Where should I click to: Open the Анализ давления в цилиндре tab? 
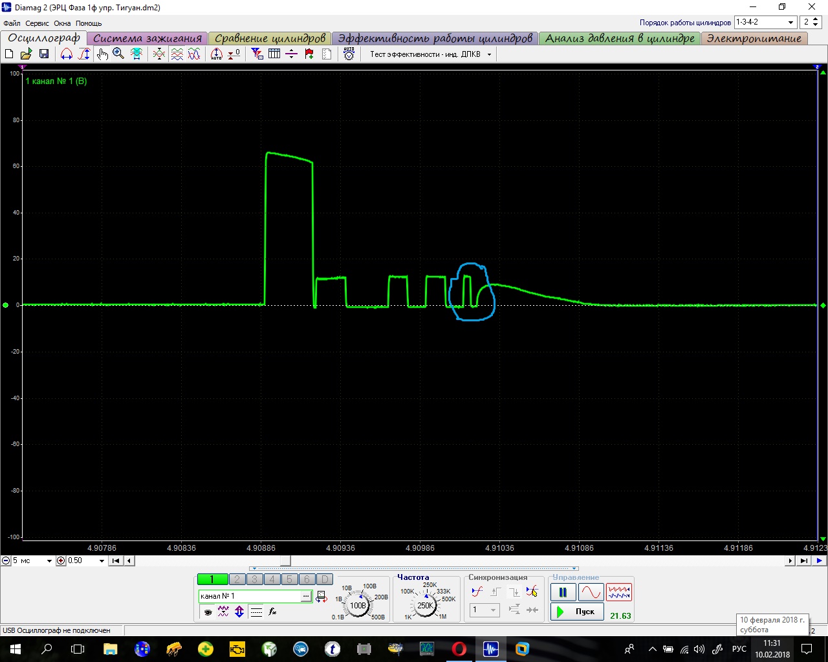(620, 38)
